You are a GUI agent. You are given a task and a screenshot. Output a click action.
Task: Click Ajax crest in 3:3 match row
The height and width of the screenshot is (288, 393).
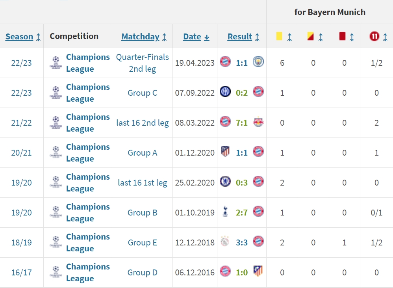225,242
